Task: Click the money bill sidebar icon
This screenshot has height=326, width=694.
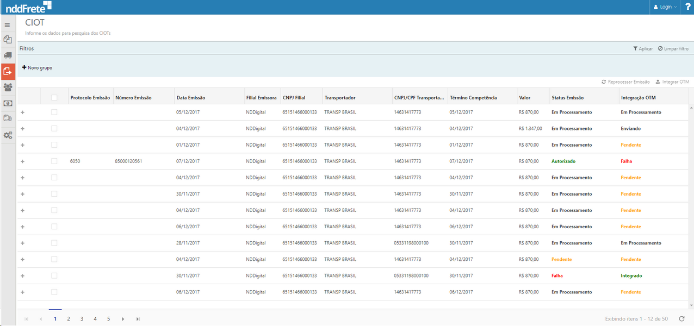Action: tap(8, 103)
